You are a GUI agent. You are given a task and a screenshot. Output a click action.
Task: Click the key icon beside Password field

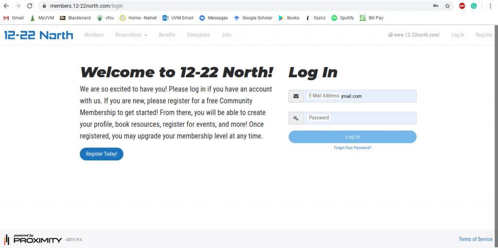click(x=296, y=118)
